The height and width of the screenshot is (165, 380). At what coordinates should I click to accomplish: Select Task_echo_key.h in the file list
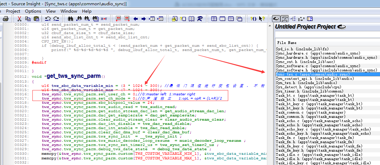pos(323,134)
